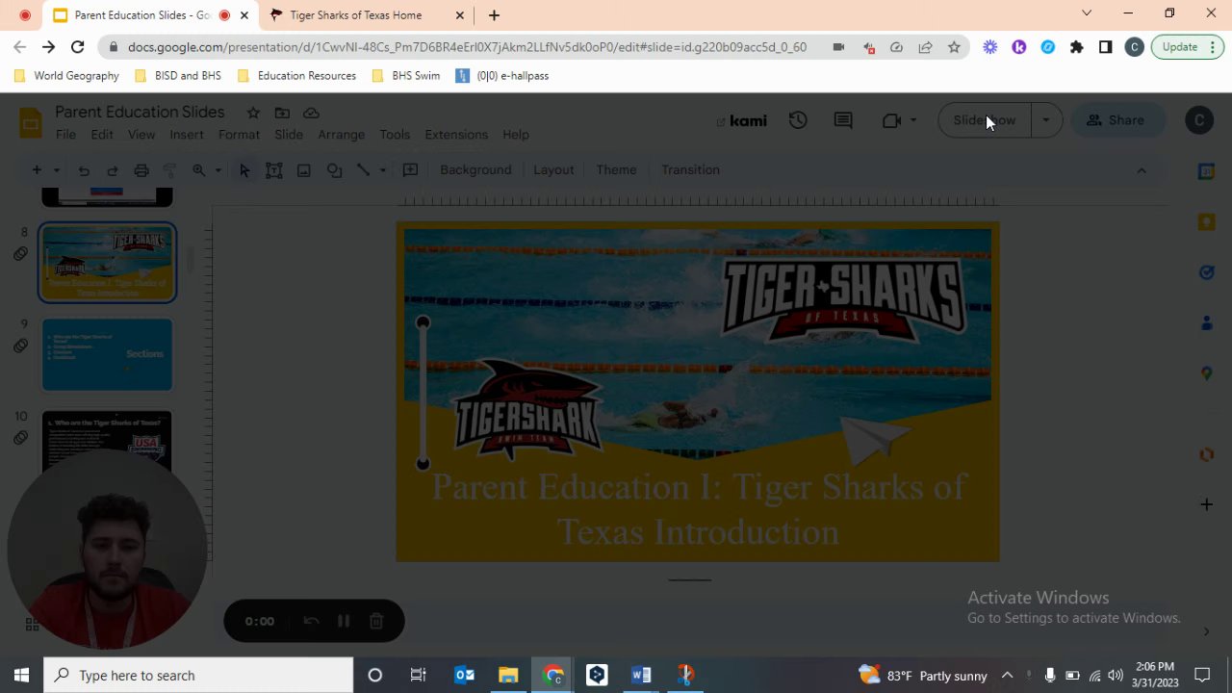Click the restart recording arrow
The height and width of the screenshot is (693, 1232).
click(x=311, y=621)
